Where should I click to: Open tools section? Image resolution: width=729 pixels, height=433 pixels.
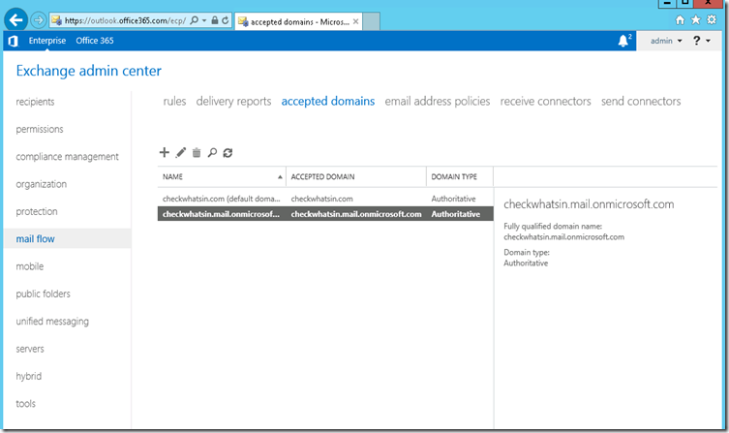pyautogui.click(x=25, y=404)
